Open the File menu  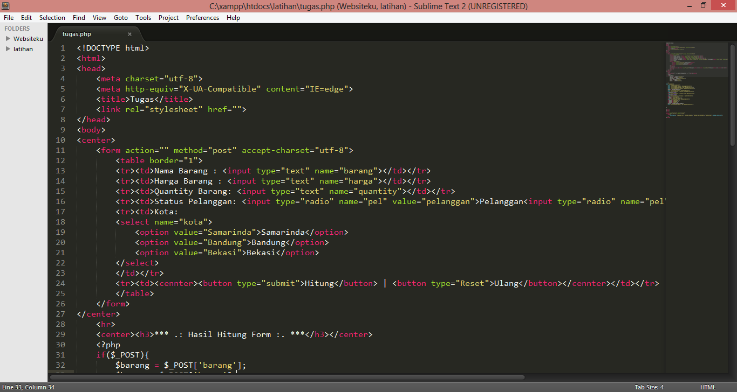pos(9,17)
